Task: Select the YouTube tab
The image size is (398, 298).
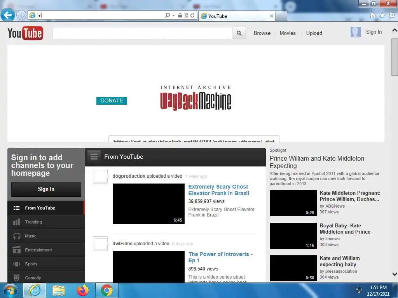Action: tap(237, 16)
